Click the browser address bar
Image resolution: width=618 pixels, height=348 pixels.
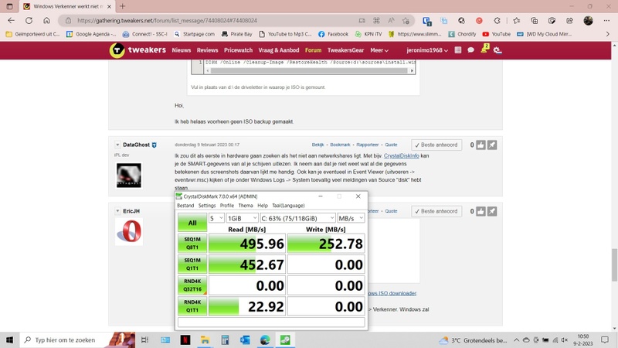point(236,21)
